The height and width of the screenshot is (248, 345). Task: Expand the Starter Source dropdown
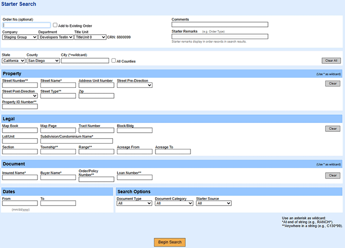[x=213, y=204]
